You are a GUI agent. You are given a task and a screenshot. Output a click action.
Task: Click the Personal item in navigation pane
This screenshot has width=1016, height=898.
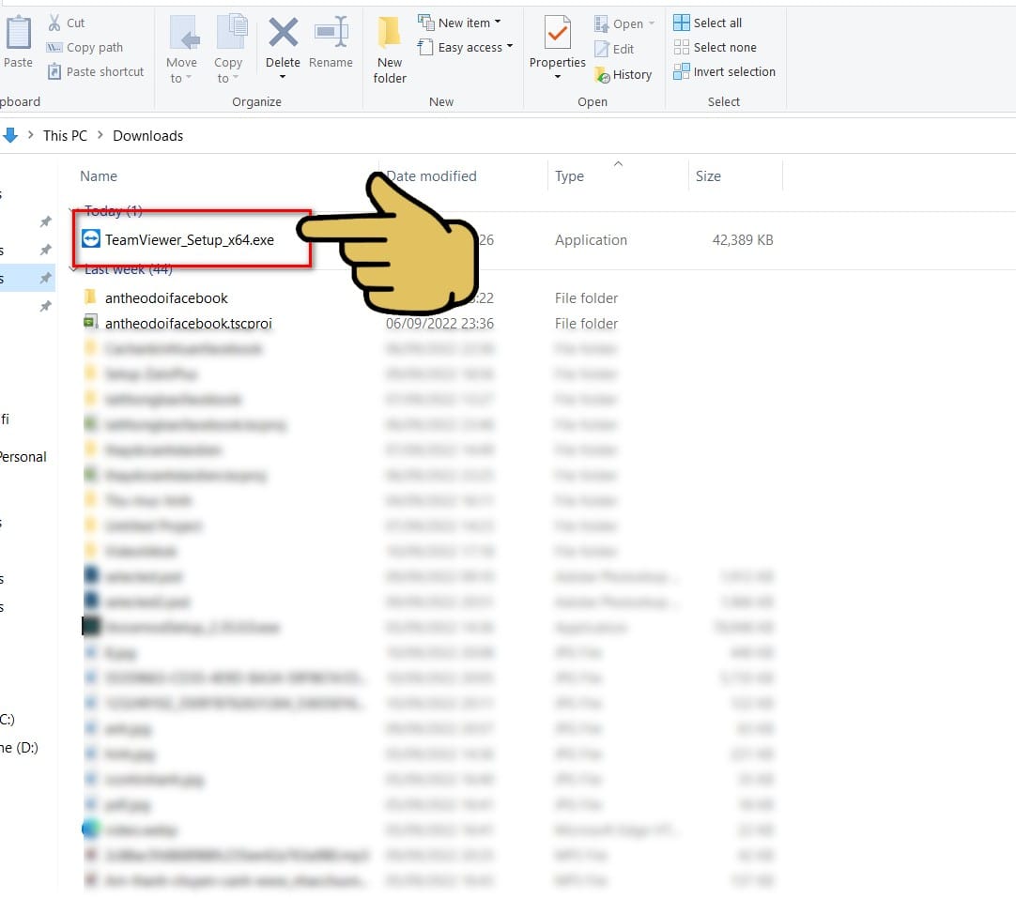pyautogui.click(x=23, y=456)
